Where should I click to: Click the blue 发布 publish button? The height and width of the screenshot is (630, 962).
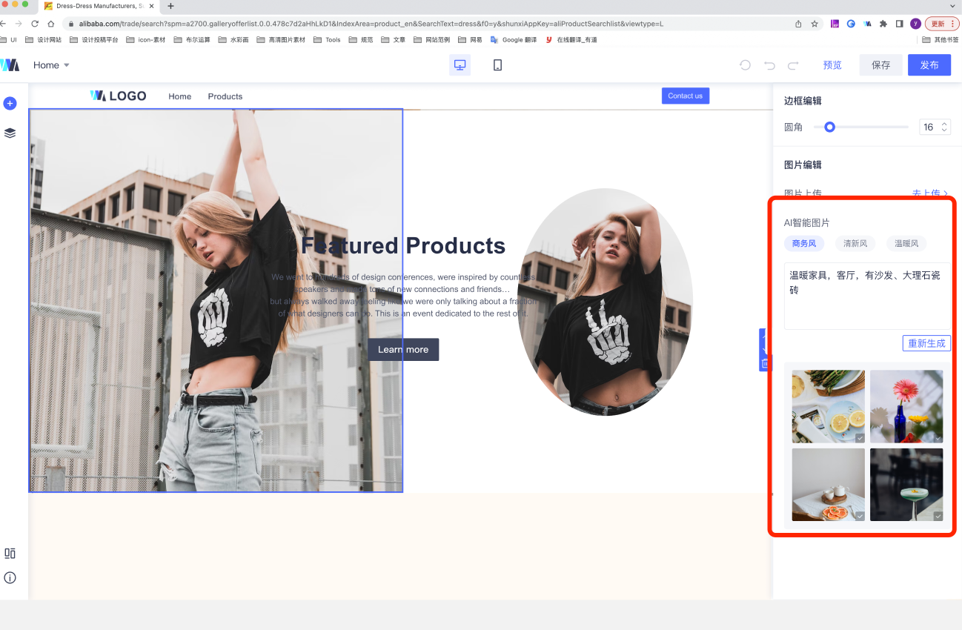coord(929,65)
